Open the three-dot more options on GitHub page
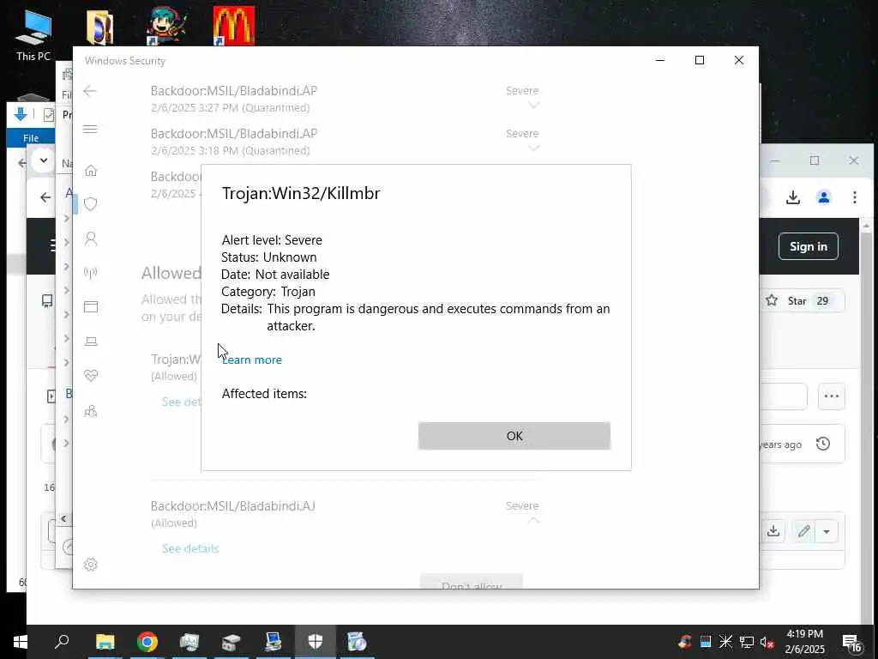The image size is (878, 659). [x=832, y=396]
